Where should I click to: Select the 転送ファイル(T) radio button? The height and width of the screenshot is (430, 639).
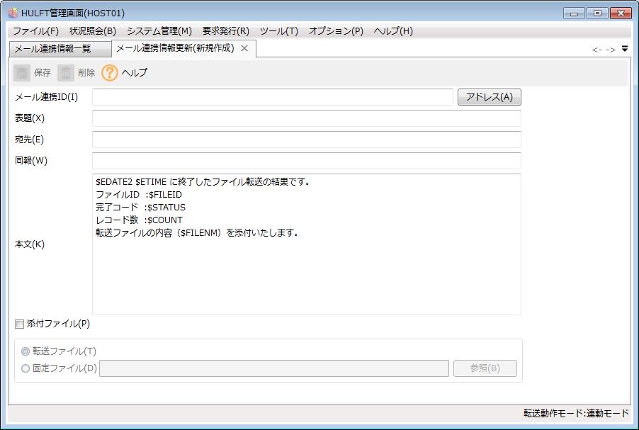click(x=26, y=351)
